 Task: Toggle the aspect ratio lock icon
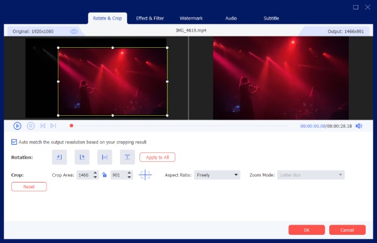click(104, 175)
